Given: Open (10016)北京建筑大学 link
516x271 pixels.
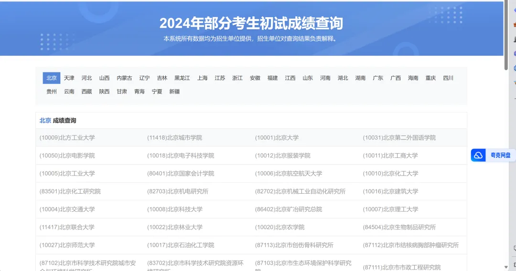Looking at the screenshot, I should 391,191.
